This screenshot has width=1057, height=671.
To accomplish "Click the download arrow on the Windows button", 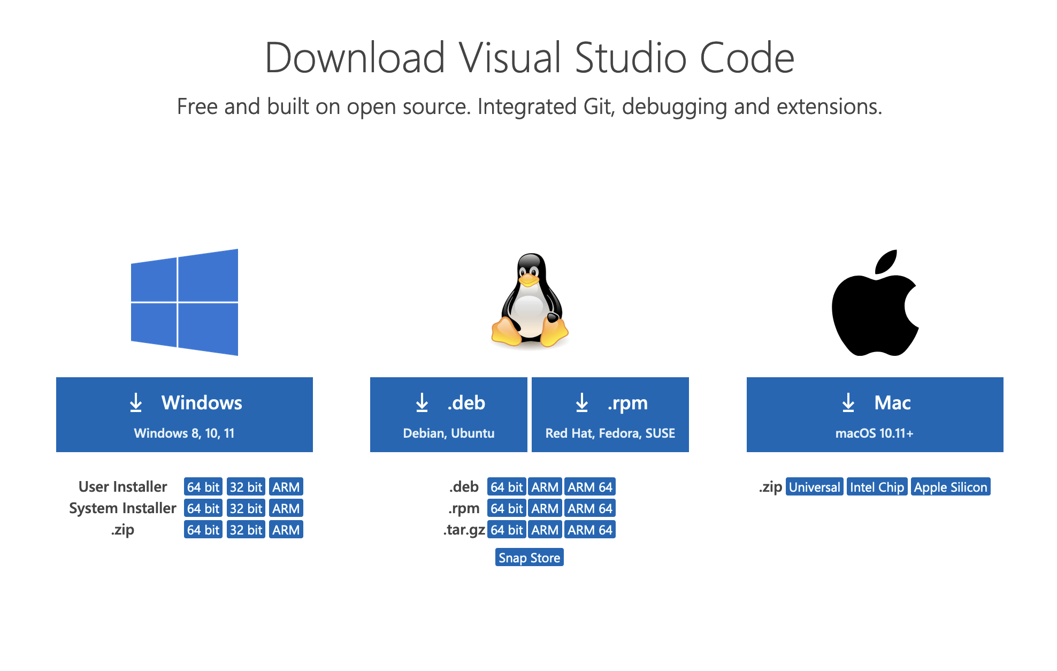I will (x=136, y=403).
